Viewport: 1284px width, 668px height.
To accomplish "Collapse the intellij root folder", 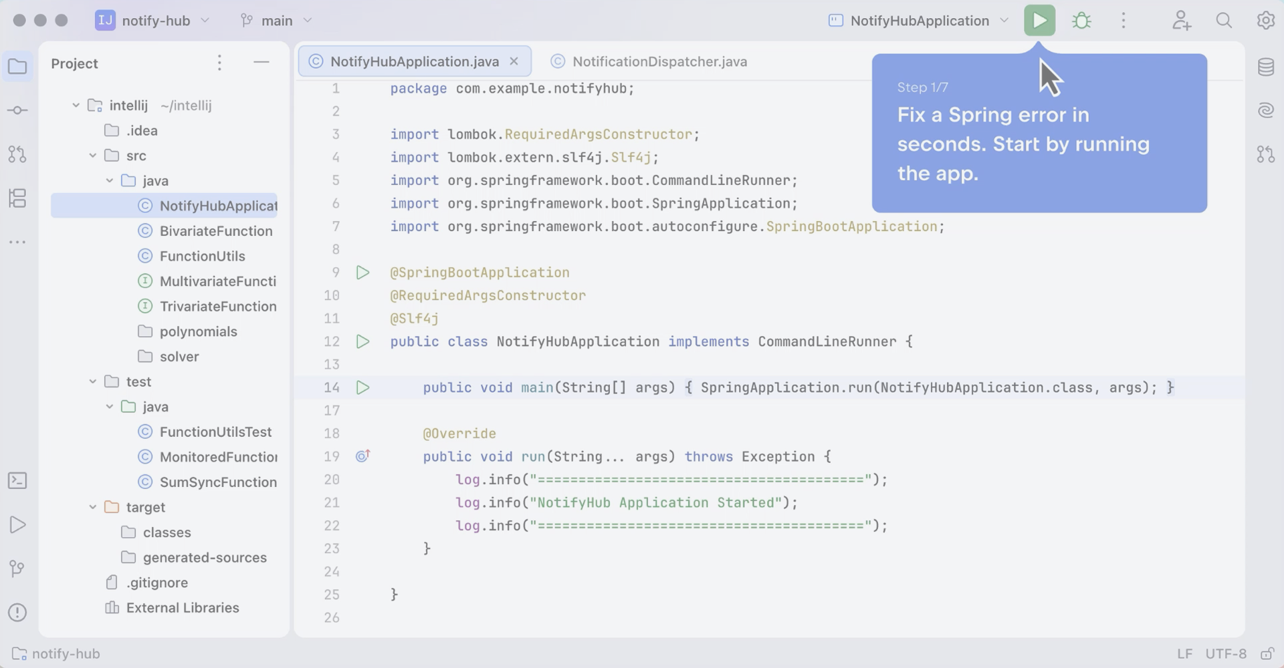I will click(76, 106).
